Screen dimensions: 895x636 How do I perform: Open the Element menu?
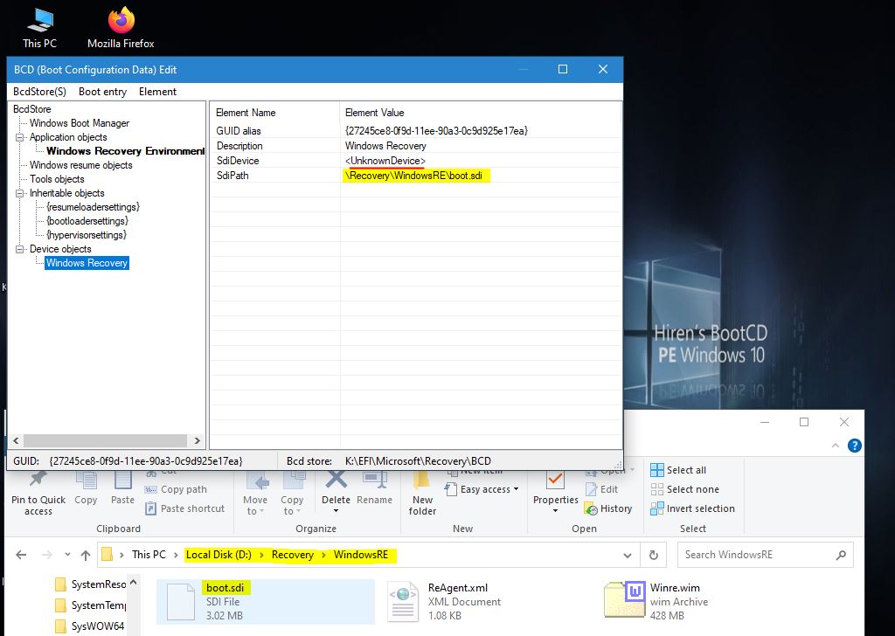point(157,92)
